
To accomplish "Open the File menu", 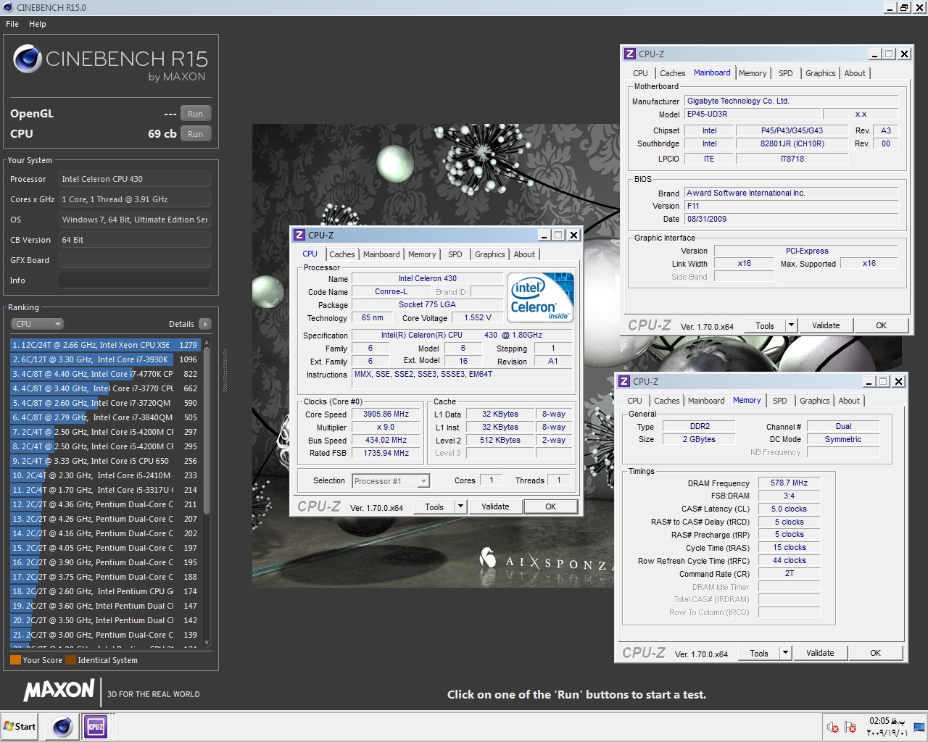I will click(12, 24).
